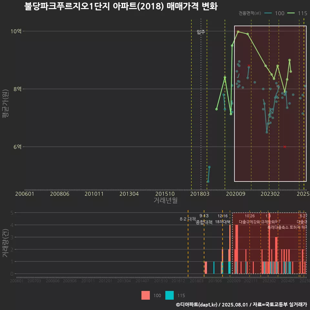
Task: Click the first 115 line point near 7.3억
Action: click(x=216, y=109)
